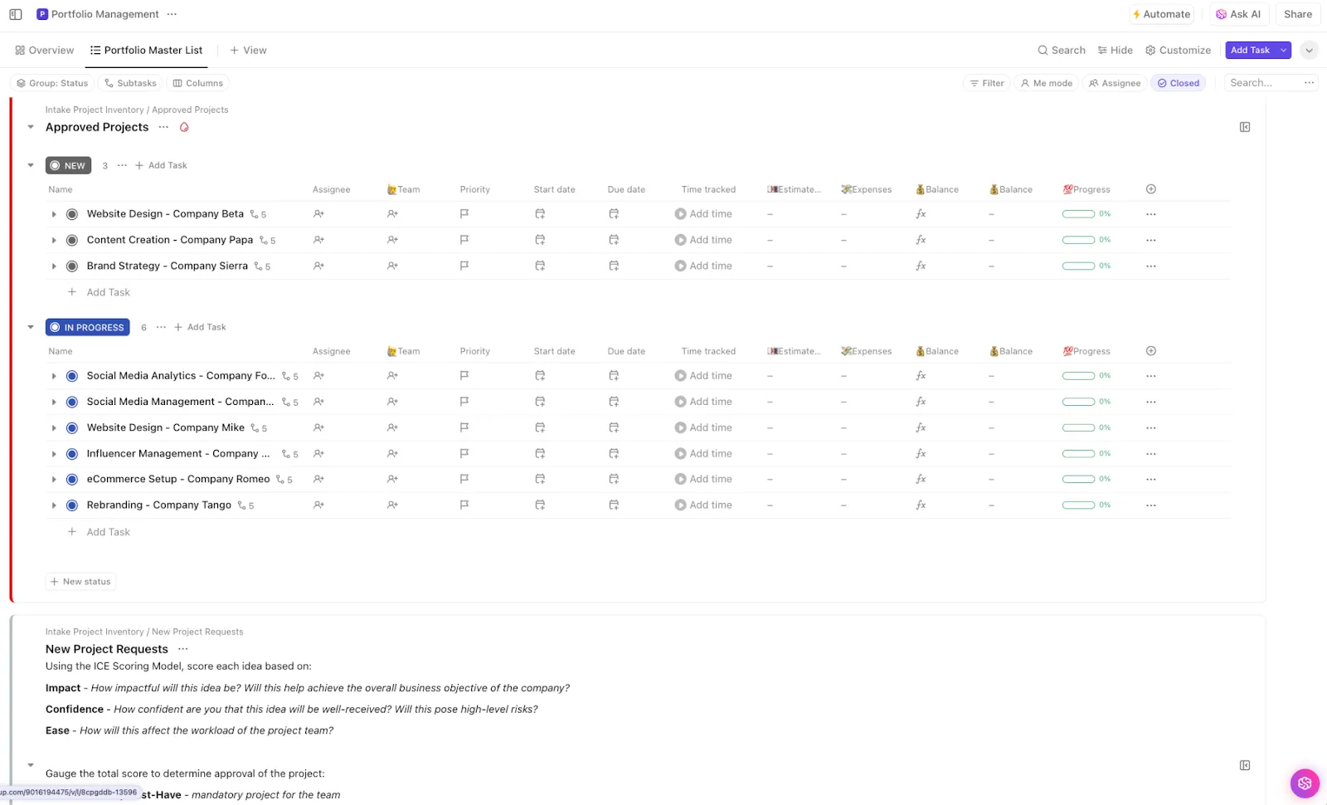1327x805 pixels.
Task: Expand Rebranding - Company Tango subtasks
Action: (x=54, y=505)
